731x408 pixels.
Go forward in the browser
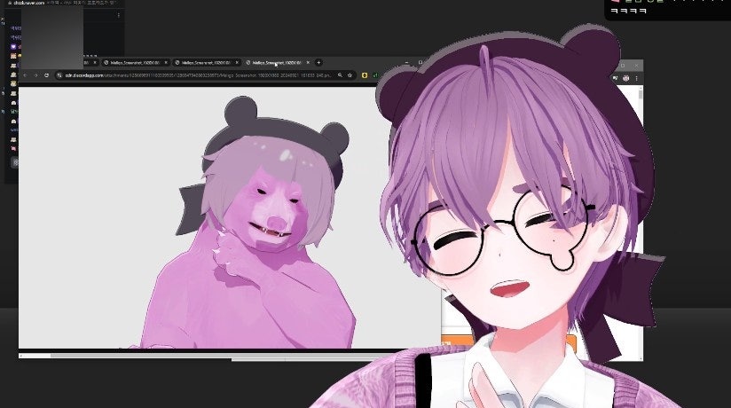pos(35,75)
